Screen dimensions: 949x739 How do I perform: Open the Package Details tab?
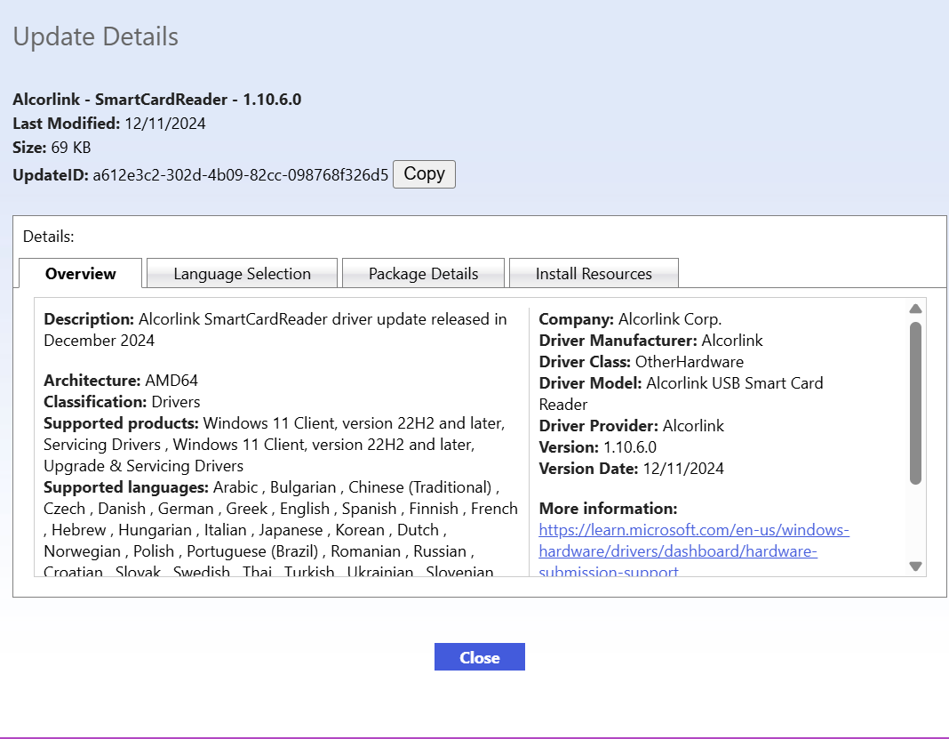point(423,274)
